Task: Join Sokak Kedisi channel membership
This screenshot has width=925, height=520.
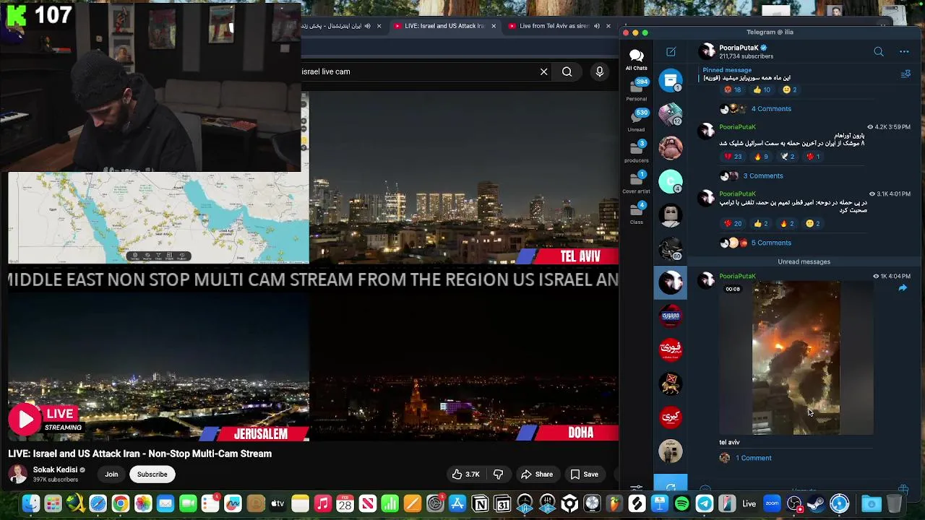Action: coord(111,474)
